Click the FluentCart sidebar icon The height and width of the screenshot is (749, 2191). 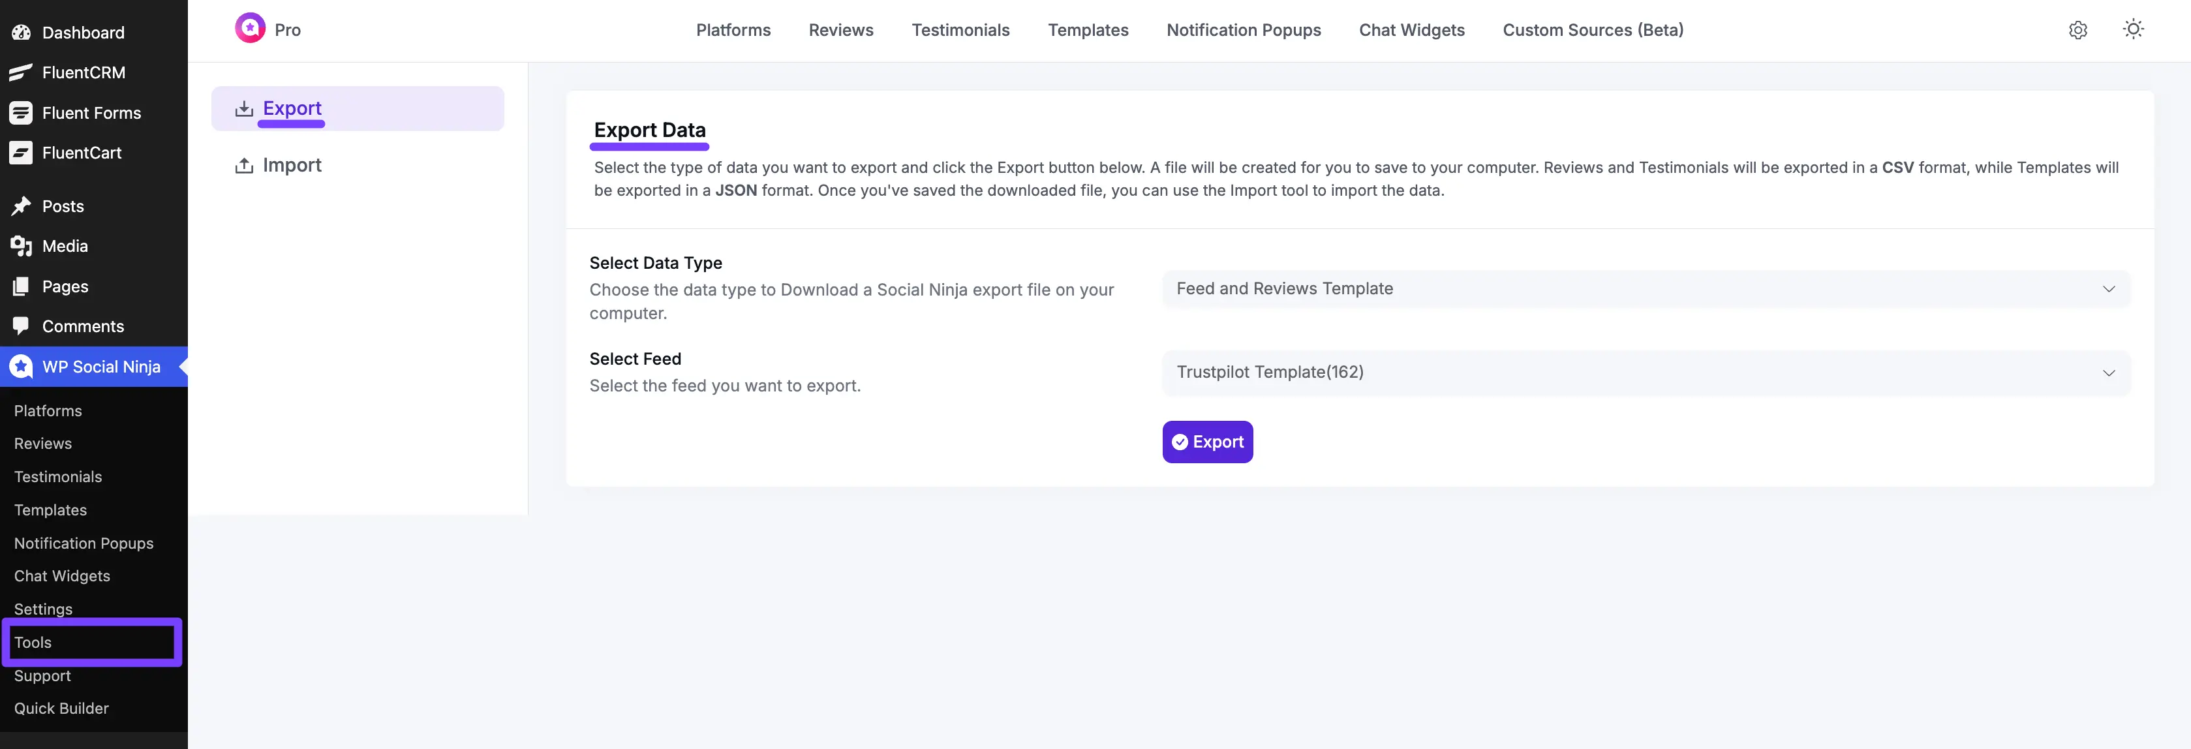coord(22,153)
